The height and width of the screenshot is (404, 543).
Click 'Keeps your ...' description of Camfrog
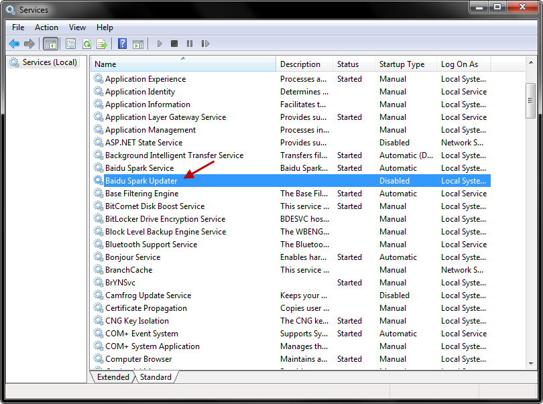click(x=304, y=295)
